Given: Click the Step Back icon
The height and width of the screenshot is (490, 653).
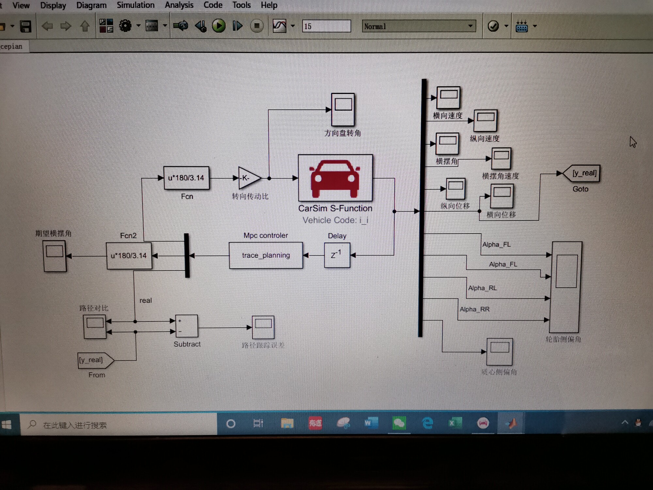Looking at the screenshot, I should [200, 26].
